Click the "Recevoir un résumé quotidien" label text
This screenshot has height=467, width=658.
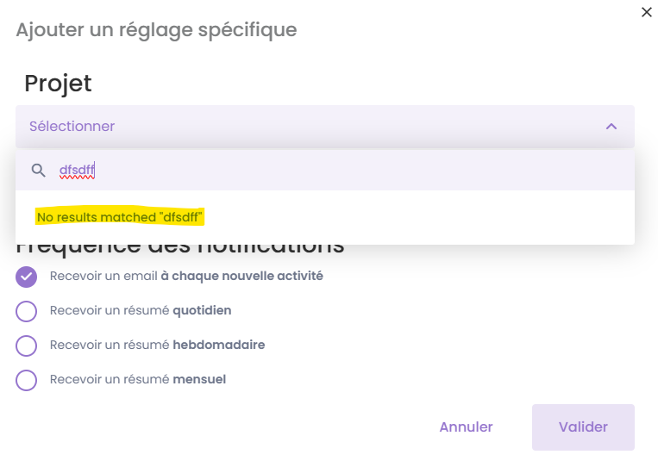pos(141,311)
